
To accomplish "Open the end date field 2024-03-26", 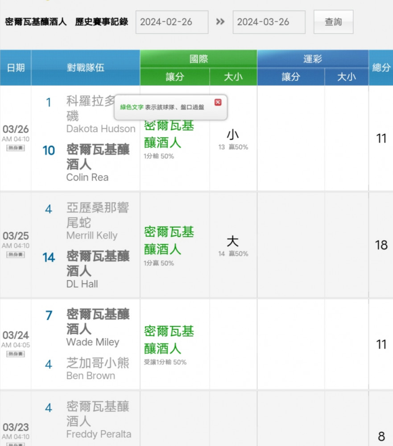I will pyautogui.click(x=269, y=22).
